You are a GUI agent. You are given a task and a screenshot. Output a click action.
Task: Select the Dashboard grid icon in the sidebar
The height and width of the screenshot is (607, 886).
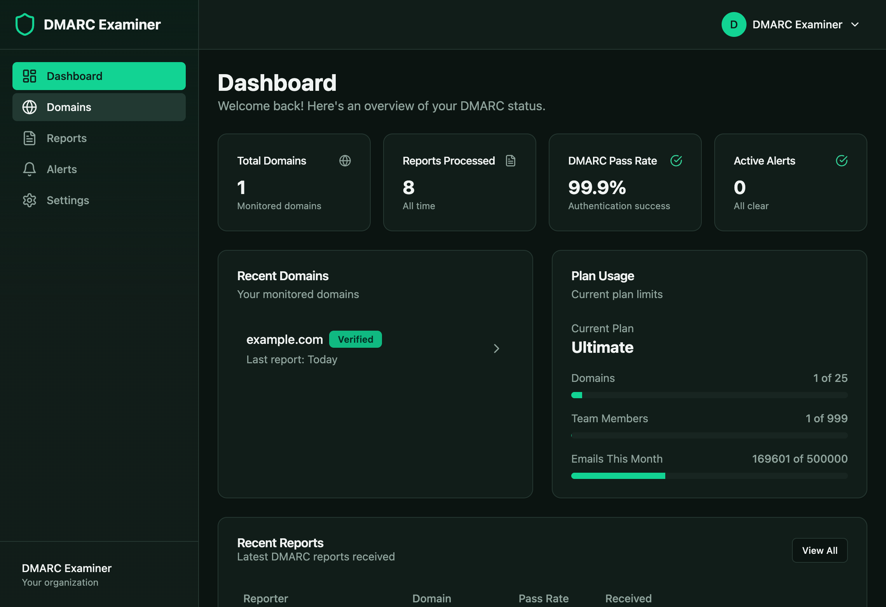click(29, 76)
